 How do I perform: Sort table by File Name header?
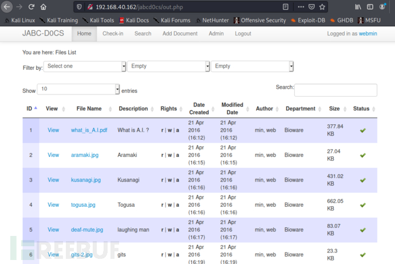click(89, 109)
